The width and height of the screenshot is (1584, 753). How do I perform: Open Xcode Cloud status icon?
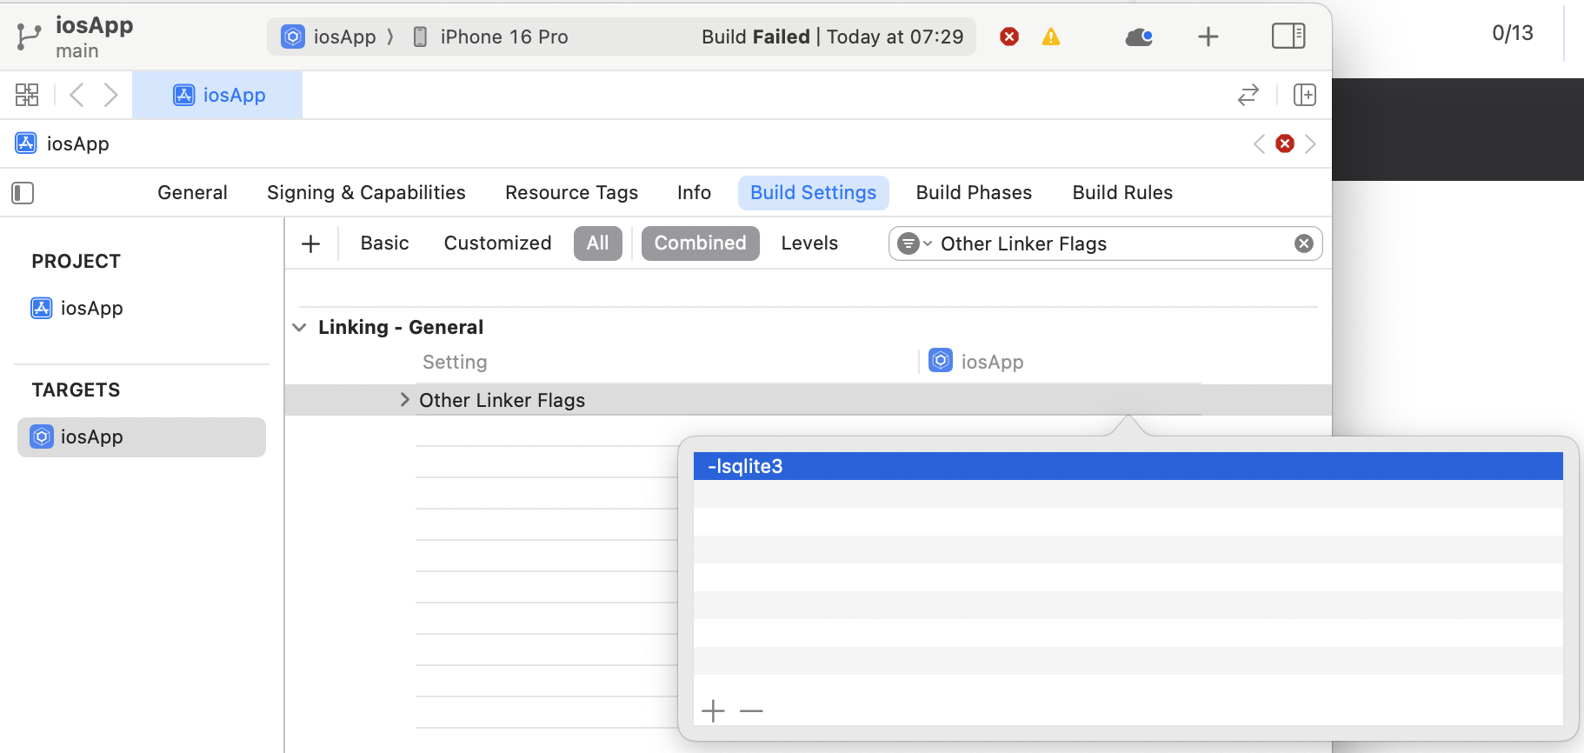coord(1139,37)
